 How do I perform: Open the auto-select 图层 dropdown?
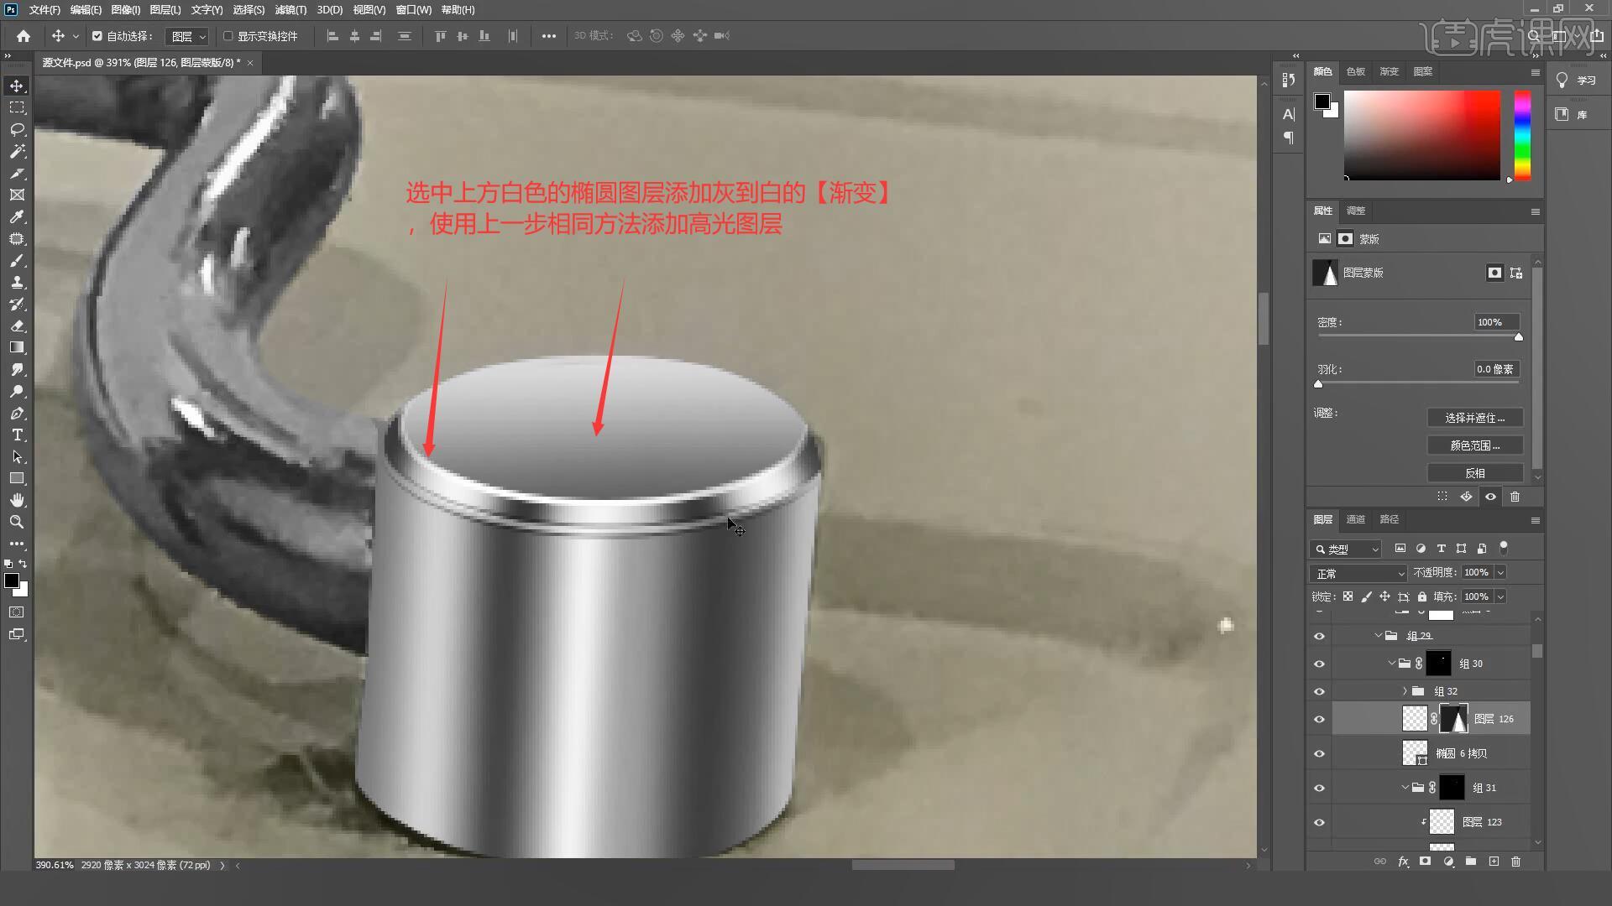click(x=188, y=36)
